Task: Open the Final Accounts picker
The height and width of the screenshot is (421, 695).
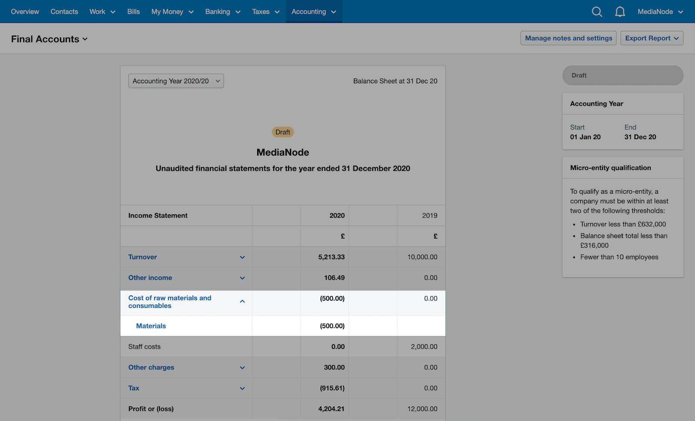Action: [49, 39]
